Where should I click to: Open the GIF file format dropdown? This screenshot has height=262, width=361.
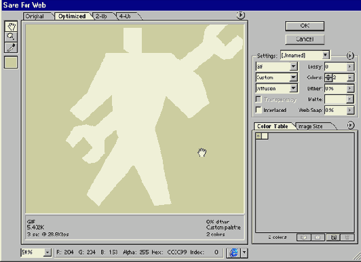pos(276,67)
